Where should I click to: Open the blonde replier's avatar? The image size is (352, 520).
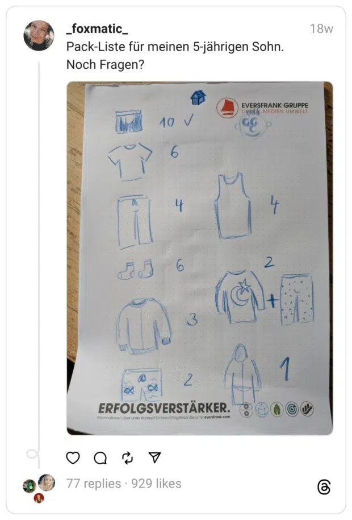coord(47,482)
